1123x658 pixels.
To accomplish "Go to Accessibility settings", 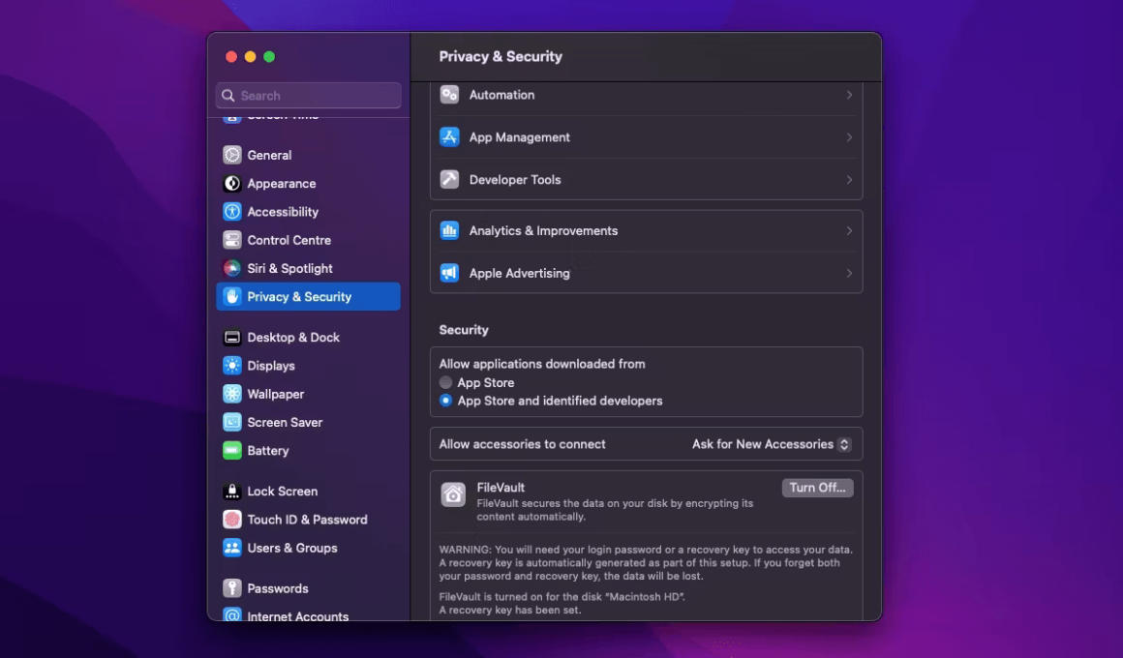I will tap(308, 211).
